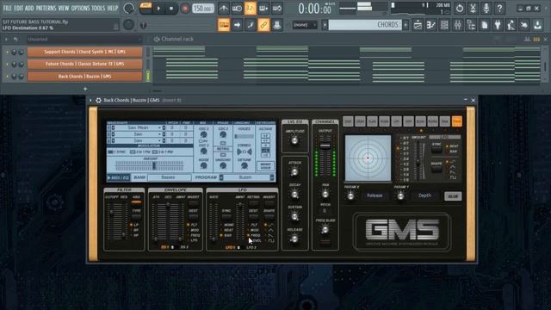Arm recording with the red record button

(185, 9)
